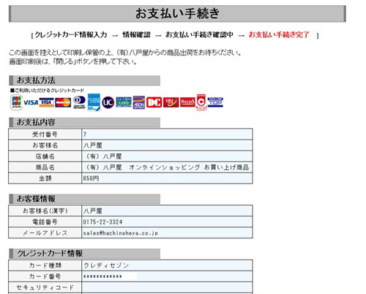The width and height of the screenshot is (366, 294).
Task: Click the JCB card logo
Action: click(16, 102)
